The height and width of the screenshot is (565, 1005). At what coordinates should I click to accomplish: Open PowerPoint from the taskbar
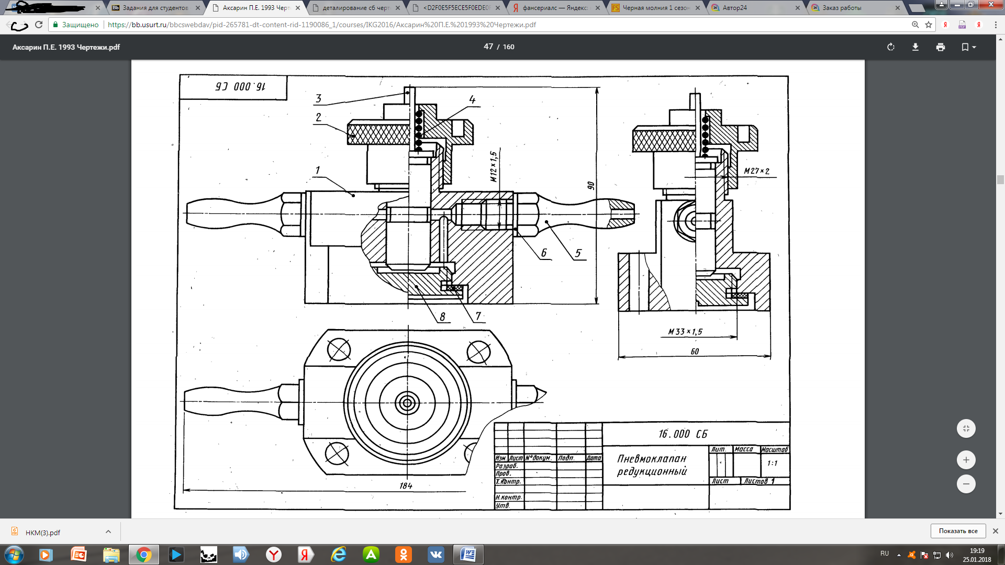(x=79, y=555)
